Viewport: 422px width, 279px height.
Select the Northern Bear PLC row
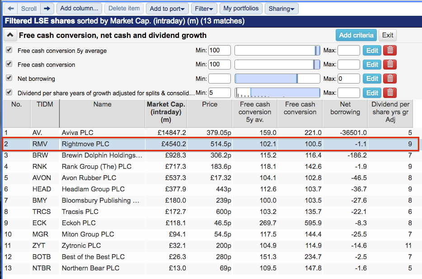(x=208, y=268)
